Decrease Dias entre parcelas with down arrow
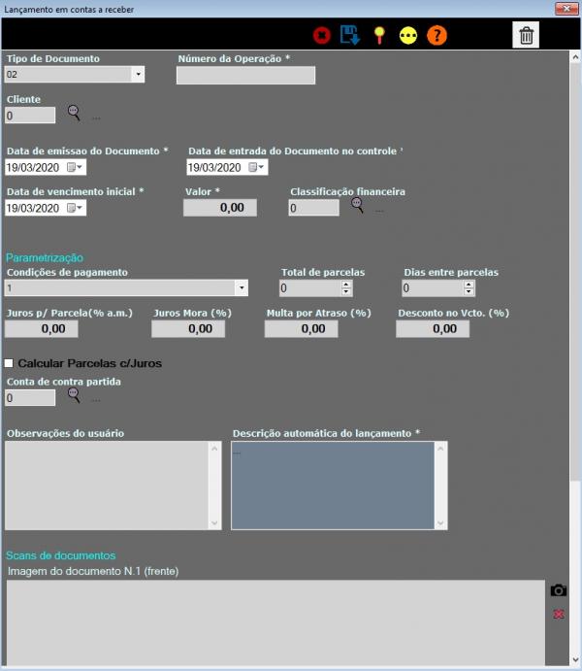The width and height of the screenshot is (582, 671). (x=469, y=292)
